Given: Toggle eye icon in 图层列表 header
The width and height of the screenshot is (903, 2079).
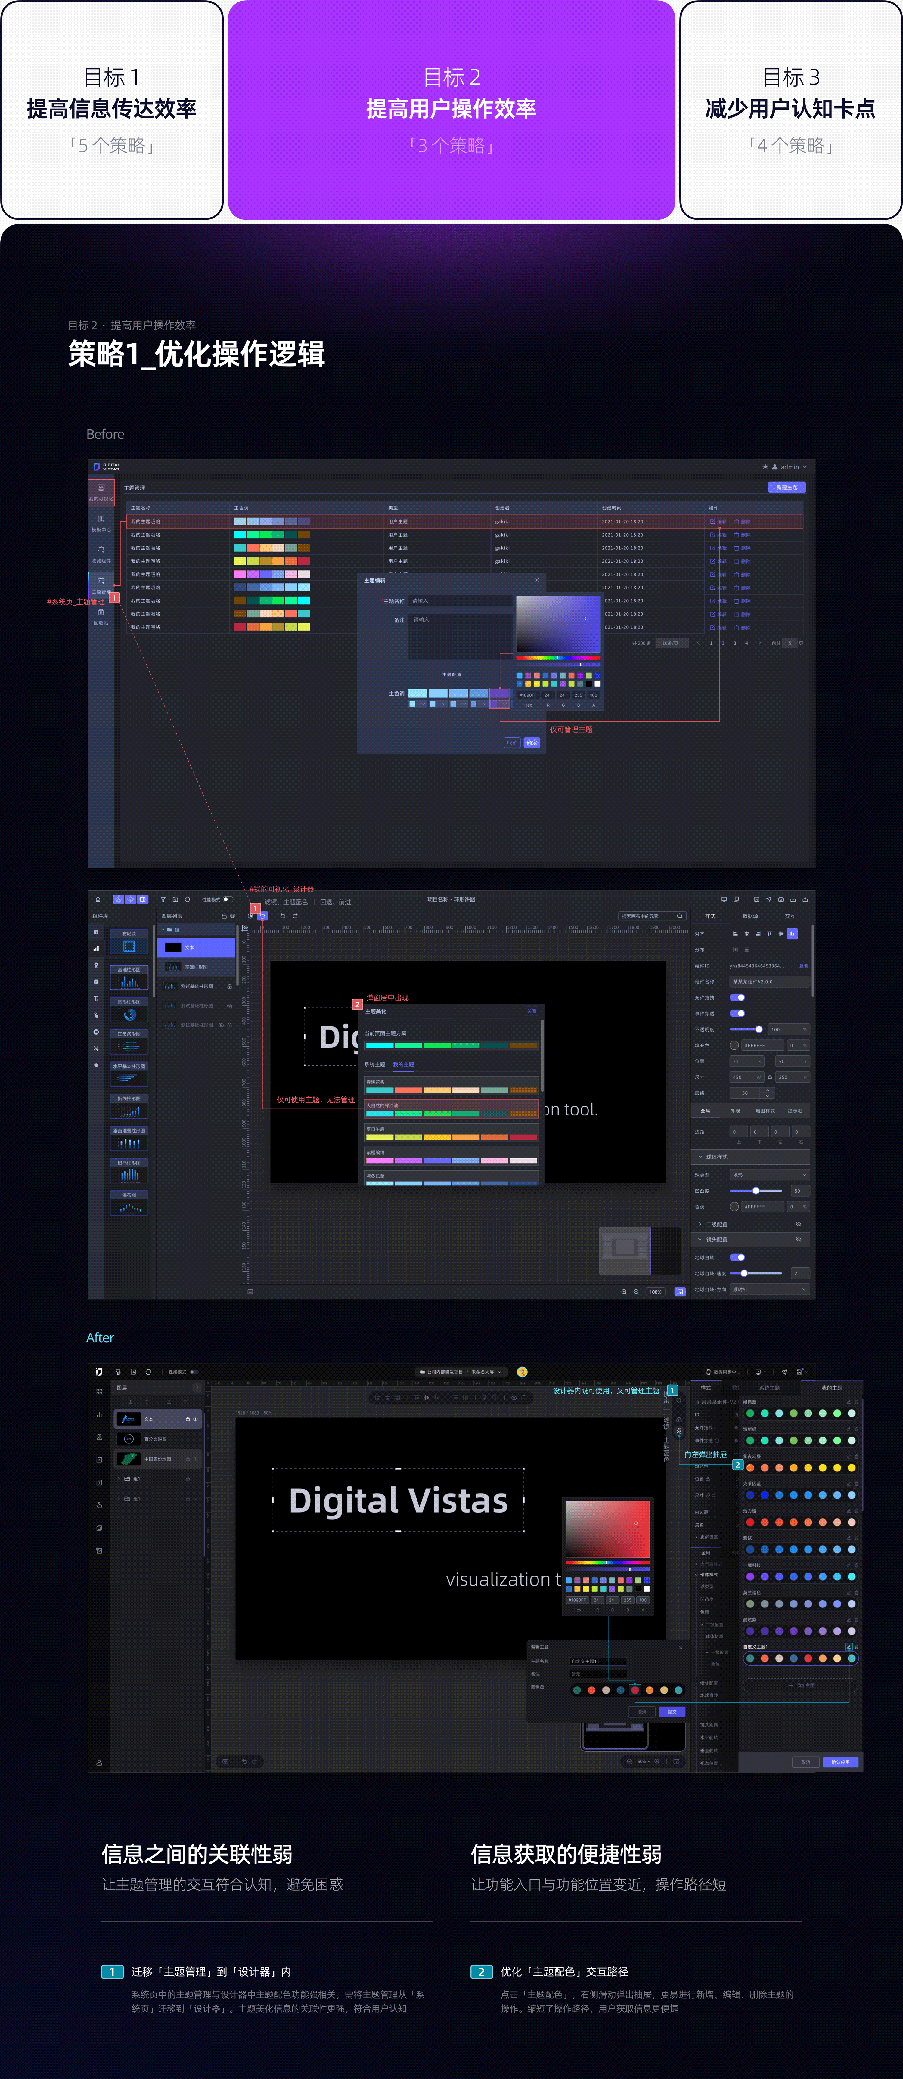Looking at the screenshot, I should [x=232, y=916].
